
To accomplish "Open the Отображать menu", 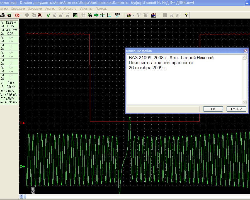I will click(67, 9).
